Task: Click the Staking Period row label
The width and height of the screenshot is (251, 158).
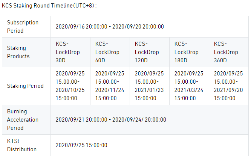Action: (x=25, y=86)
